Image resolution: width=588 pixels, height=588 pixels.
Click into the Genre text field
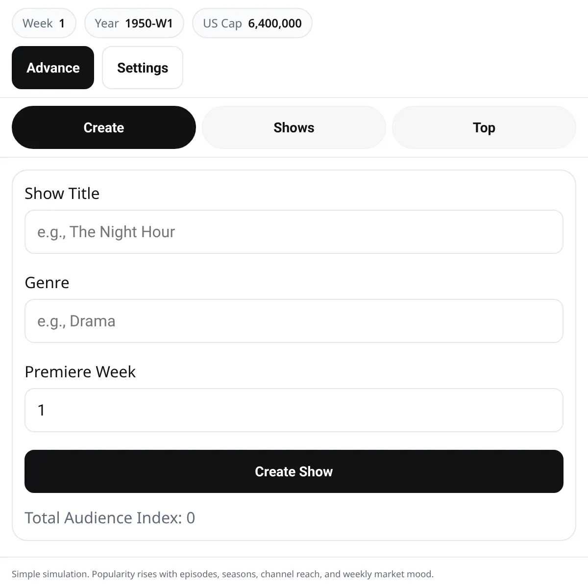(294, 321)
